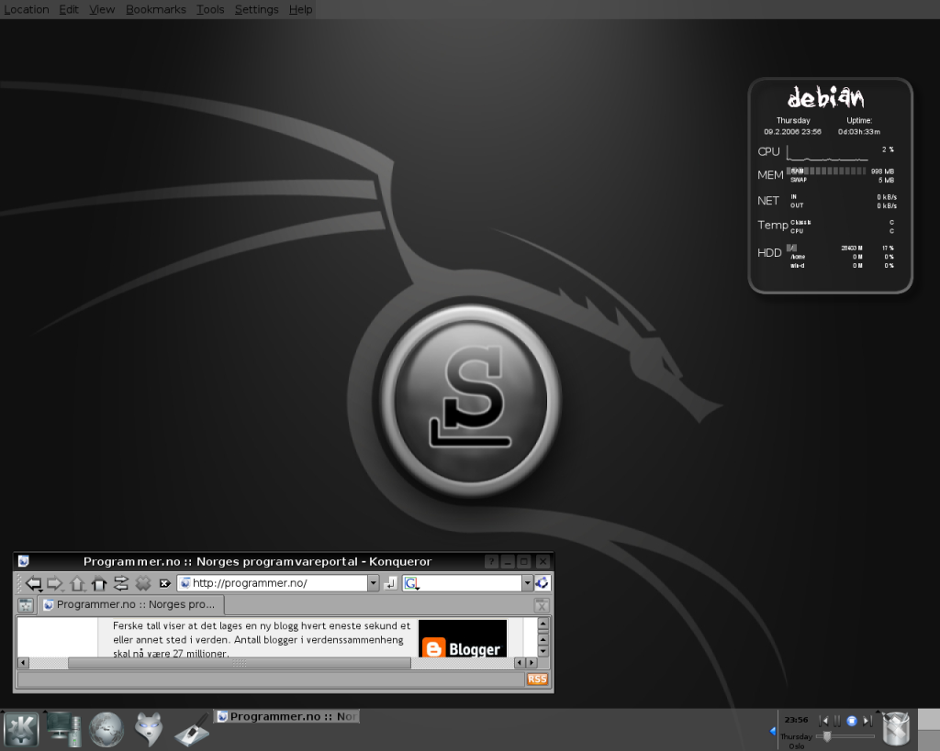Go Up one level with the Up arrow
Screen dimensions: 940x751
78,583
